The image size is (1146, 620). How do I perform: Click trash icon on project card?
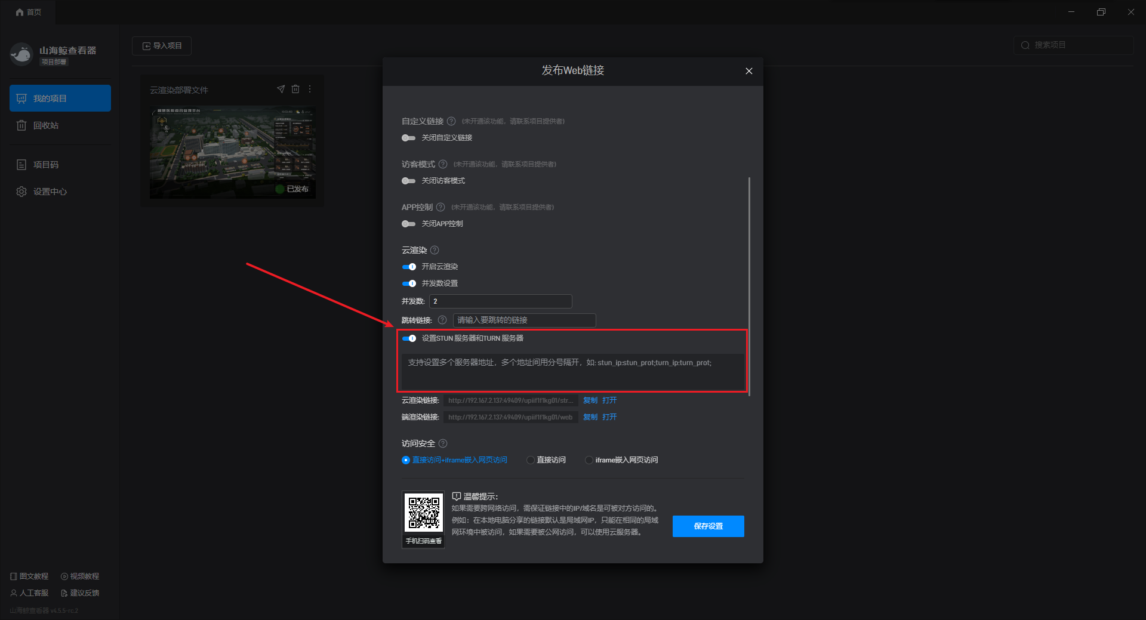click(295, 89)
